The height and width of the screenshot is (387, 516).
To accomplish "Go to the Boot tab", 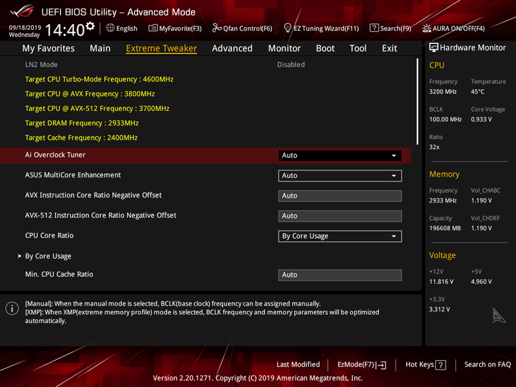I will tap(325, 48).
